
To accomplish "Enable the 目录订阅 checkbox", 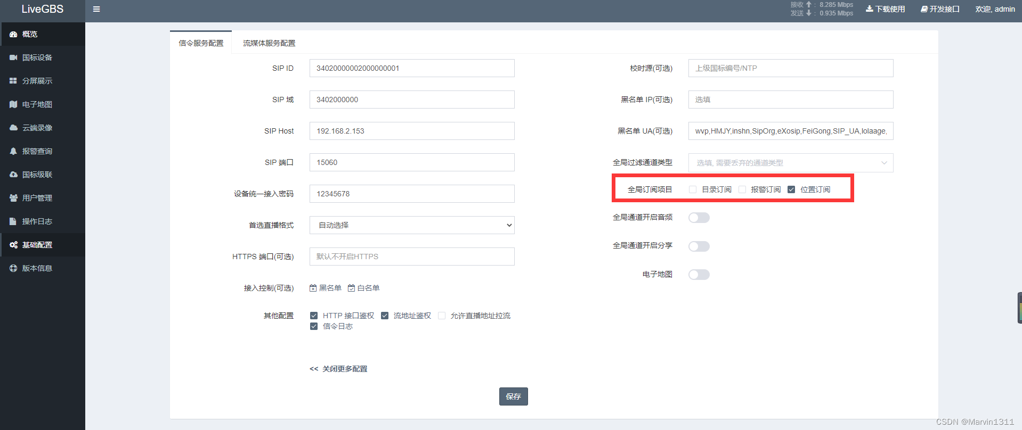I will (x=693, y=189).
